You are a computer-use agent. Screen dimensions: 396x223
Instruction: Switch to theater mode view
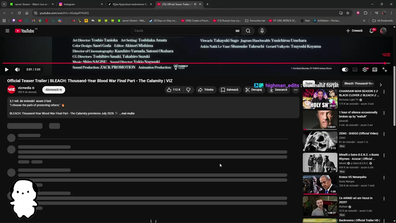pyautogui.click(x=375, y=70)
